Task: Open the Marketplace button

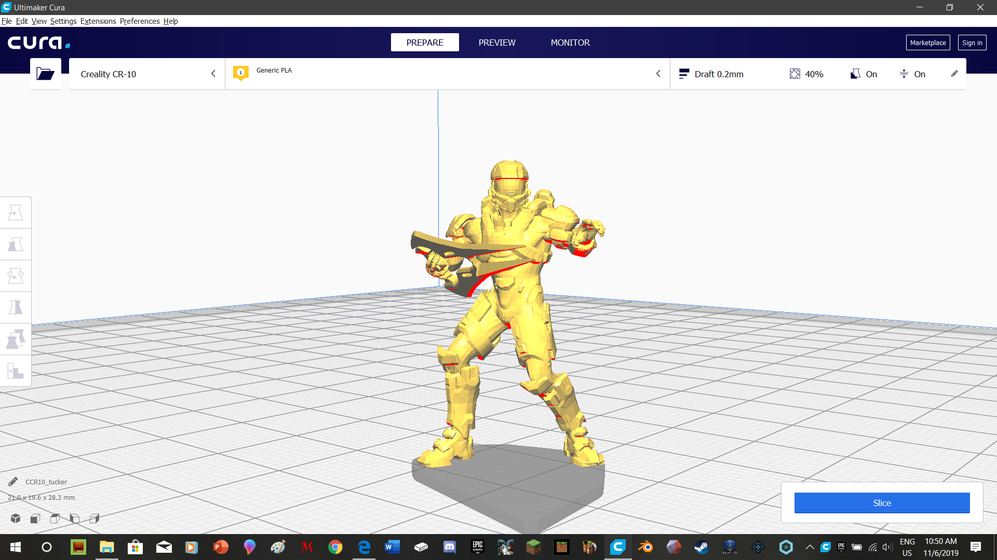Action: pos(927,43)
